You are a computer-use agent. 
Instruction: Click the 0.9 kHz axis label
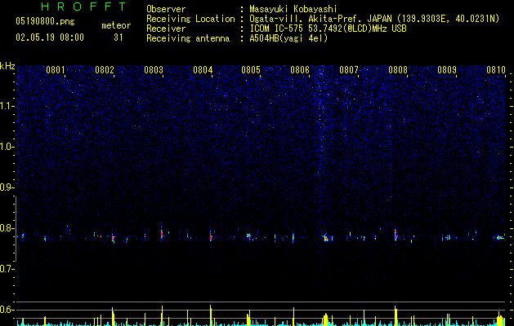tap(7, 187)
